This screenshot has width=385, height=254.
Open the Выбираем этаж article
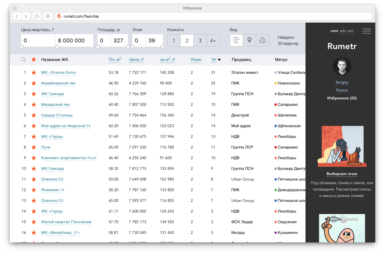[342, 174]
